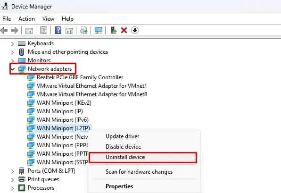Select highlighted WAN Miniport (L2TP) device
The image size is (281, 193).
(x=63, y=128)
